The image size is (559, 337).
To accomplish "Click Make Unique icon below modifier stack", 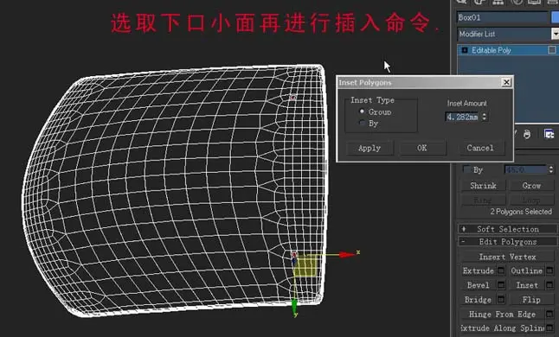I will click(527, 134).
